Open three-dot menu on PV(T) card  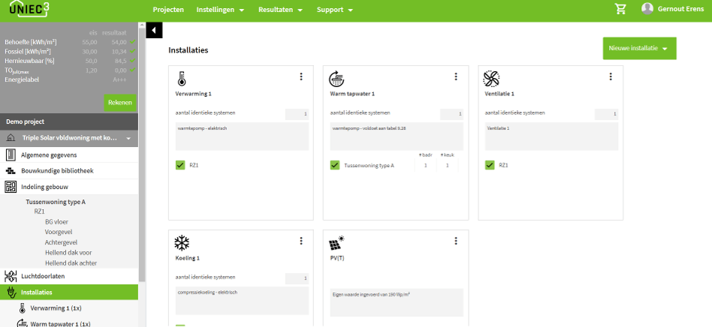455,241
